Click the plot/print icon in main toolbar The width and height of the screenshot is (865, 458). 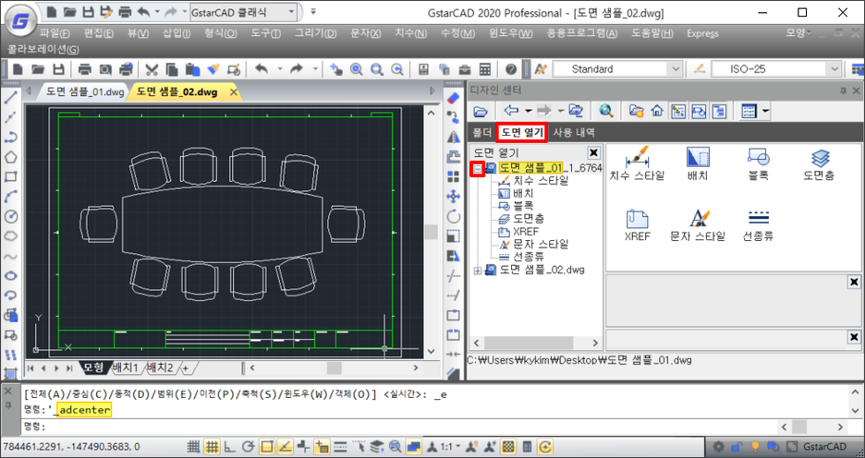[x=84, y=69]
